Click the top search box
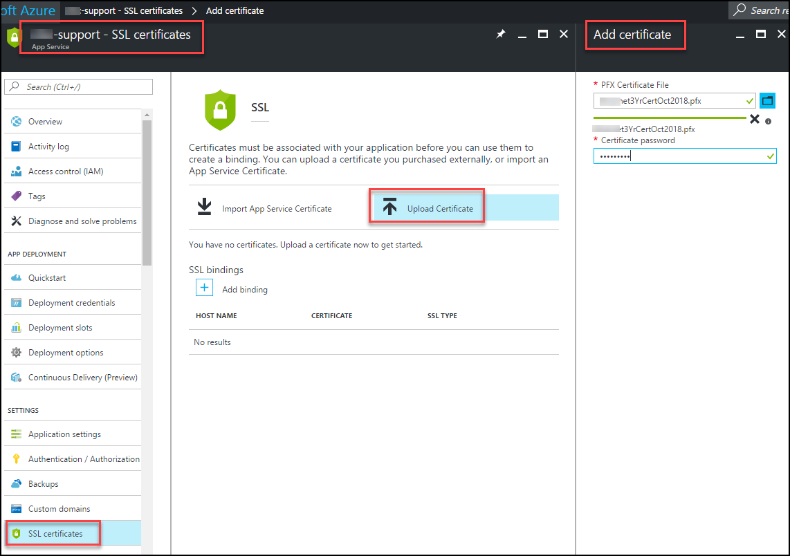Viewport: 790px width, 556px height. pos(759,10)
